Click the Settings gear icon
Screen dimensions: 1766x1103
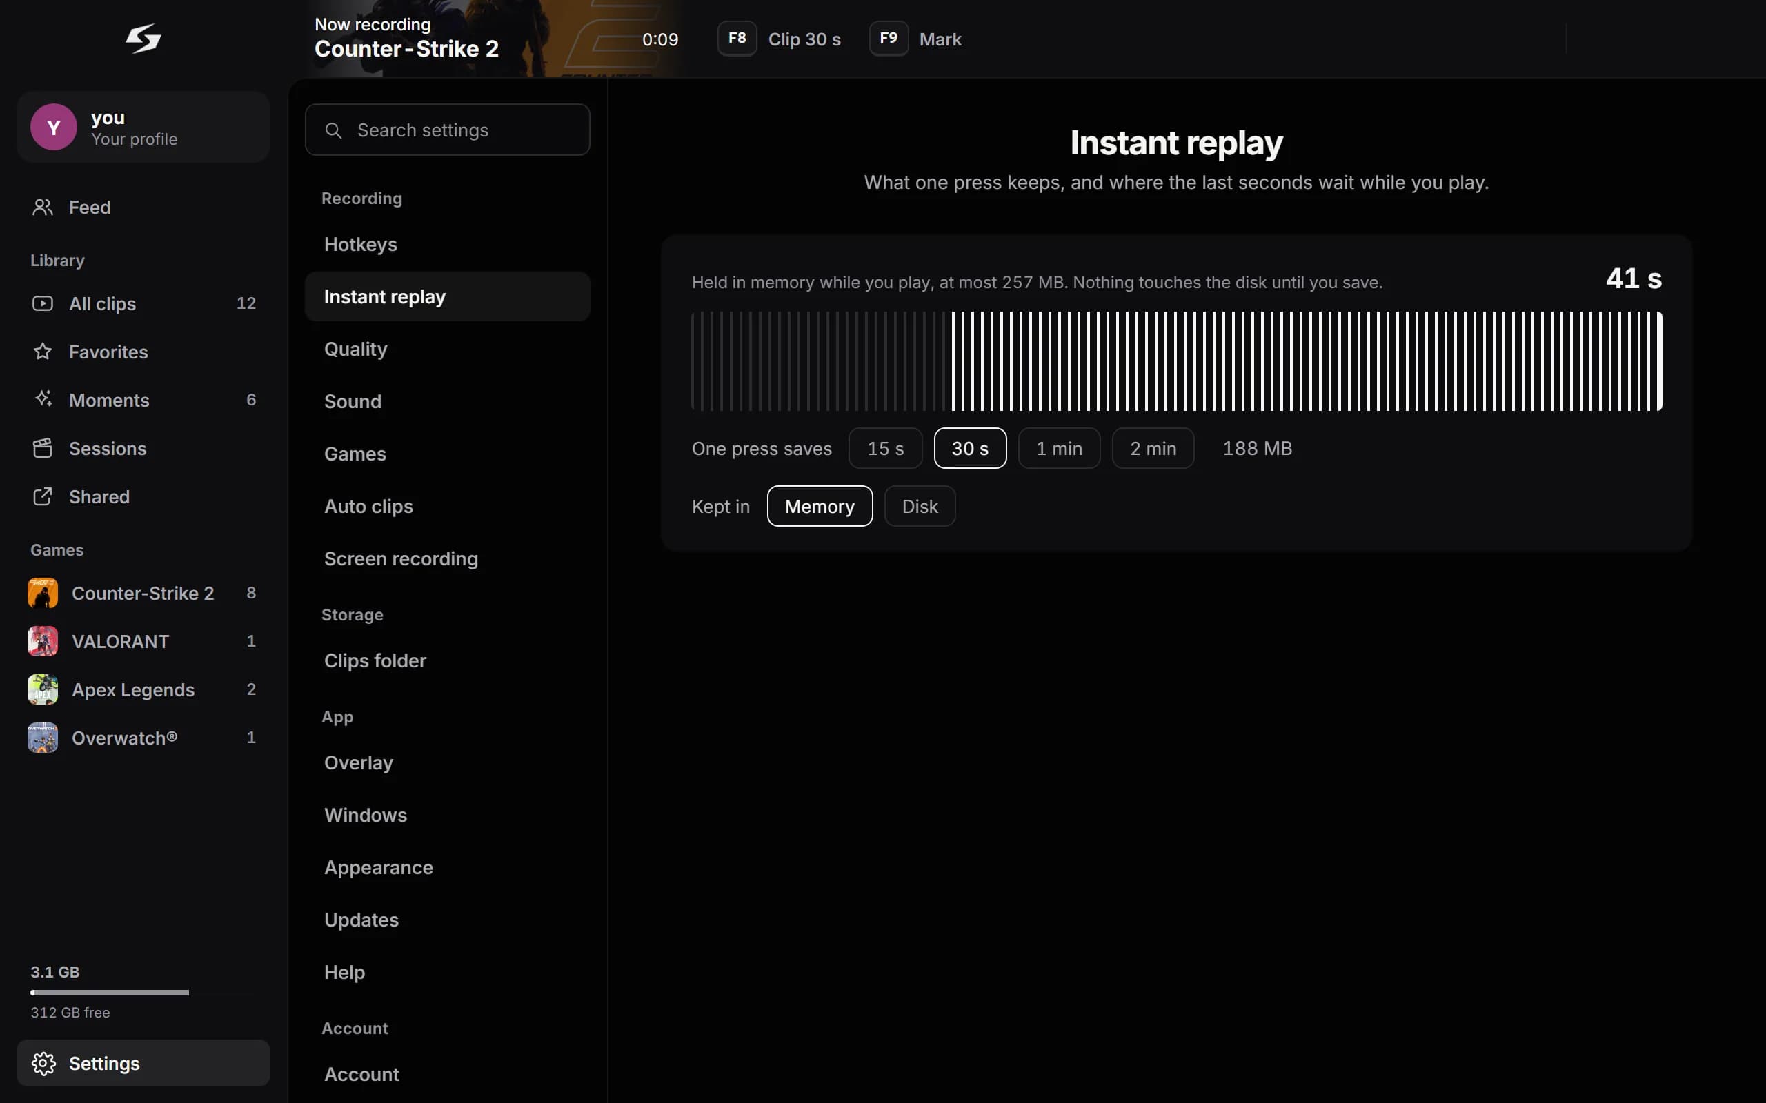[43, 1064]
